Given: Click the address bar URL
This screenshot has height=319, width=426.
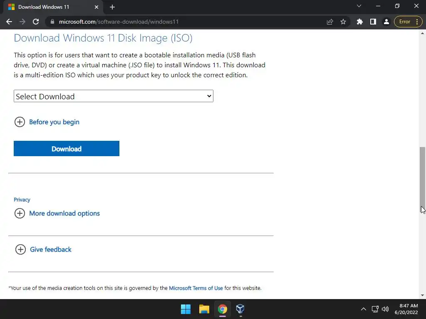Looking at the screenshot, I should pos(119,22).
